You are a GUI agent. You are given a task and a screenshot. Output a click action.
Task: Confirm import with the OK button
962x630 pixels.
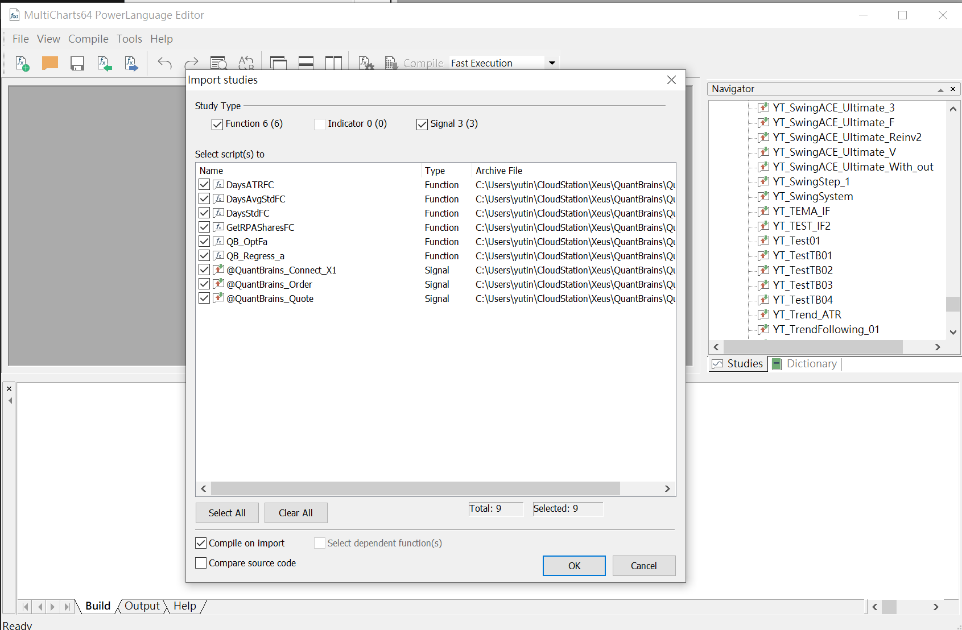[x=573, y=566]
